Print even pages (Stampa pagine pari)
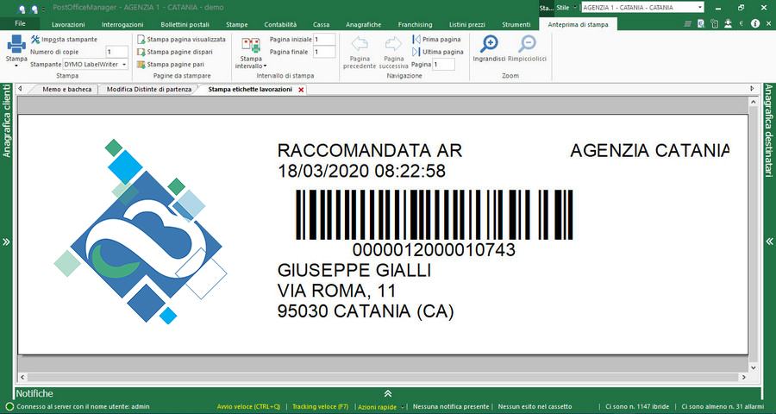Screen dimensions: 776x414 pyautogui.click(x=170, y=65)
